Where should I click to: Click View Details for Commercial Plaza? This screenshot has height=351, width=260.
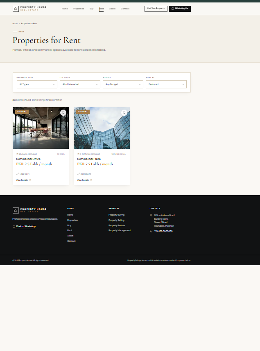click(84, 180)
